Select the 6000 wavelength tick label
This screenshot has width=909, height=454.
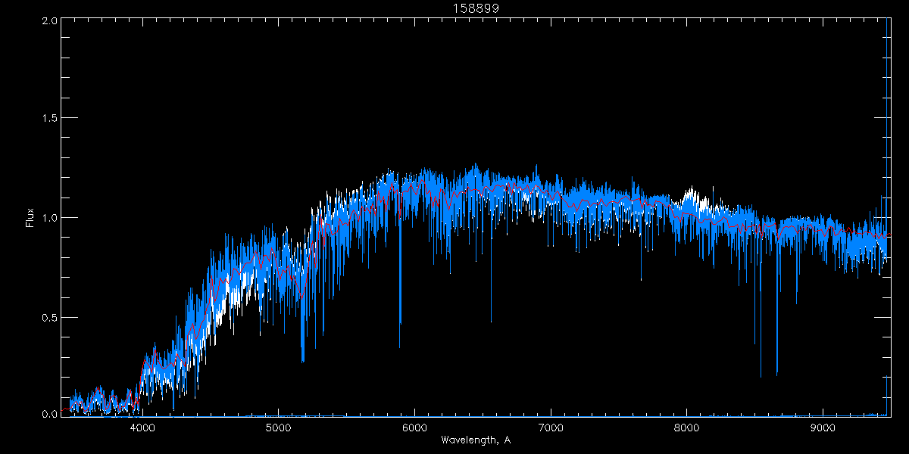point(414,428)
